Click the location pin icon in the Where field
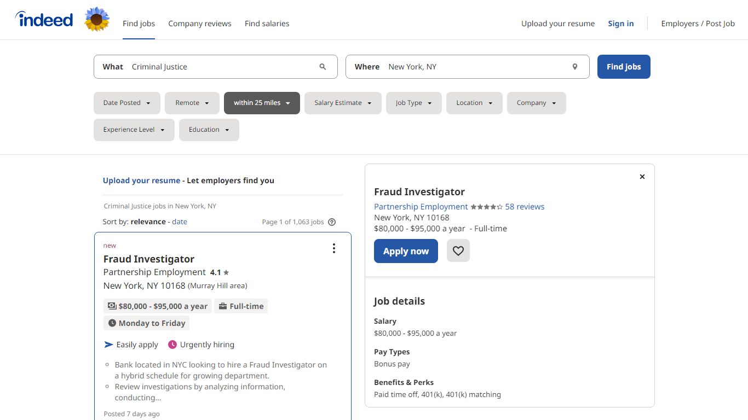Image resolution: width=748 pixels, height=420 pixels. coord(575,67)
